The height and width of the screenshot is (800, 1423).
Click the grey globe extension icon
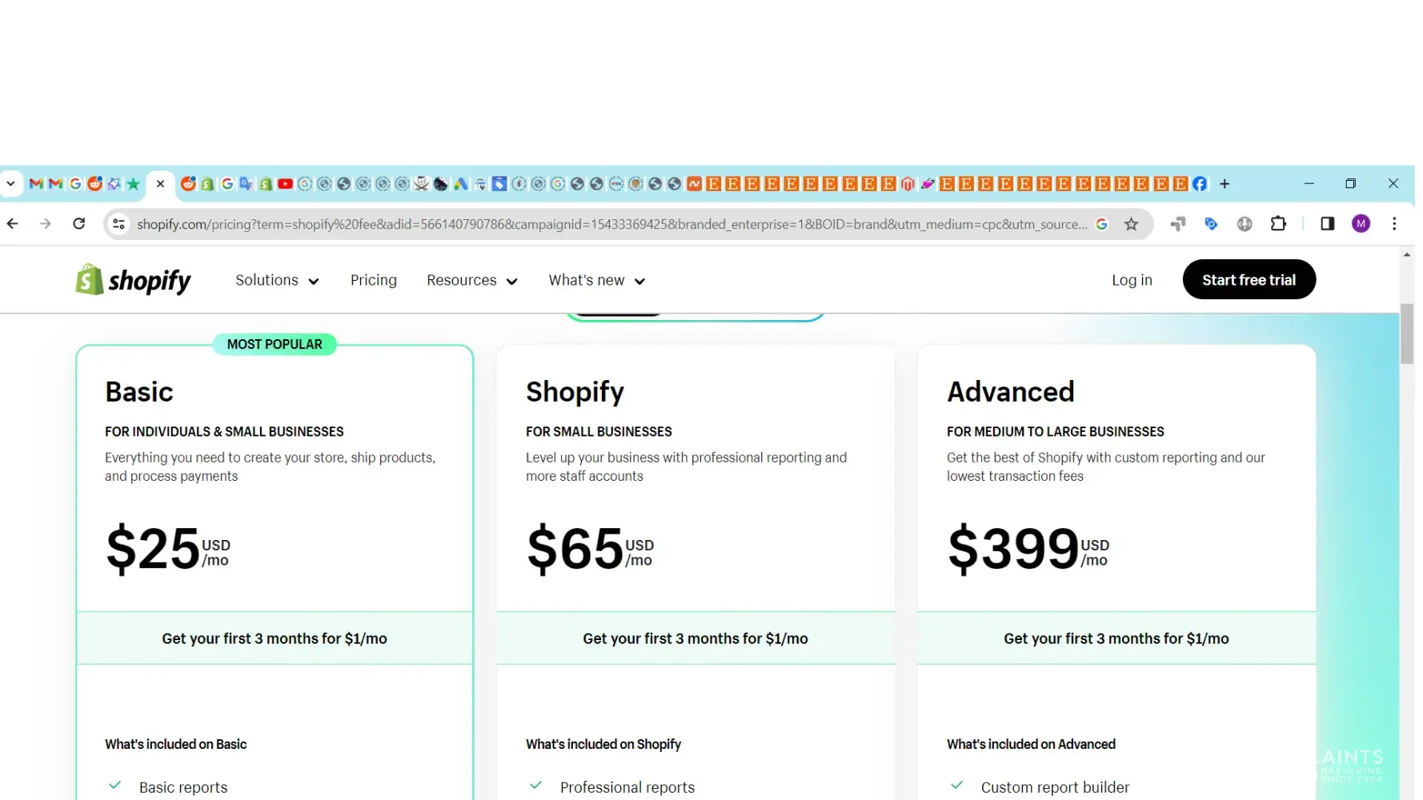tap(1245, 224)
